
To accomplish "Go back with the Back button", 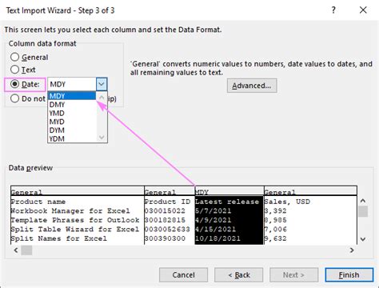I will tap(239, 275).
